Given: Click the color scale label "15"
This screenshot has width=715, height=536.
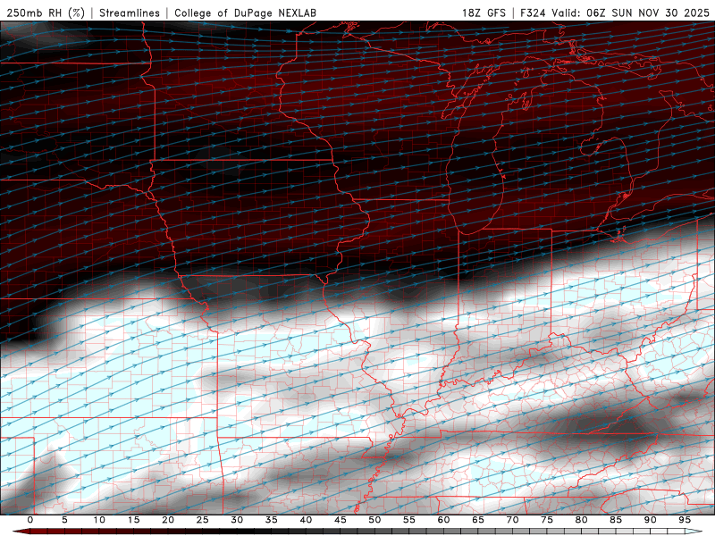Looking at the screenshot, I should [133, 520].
